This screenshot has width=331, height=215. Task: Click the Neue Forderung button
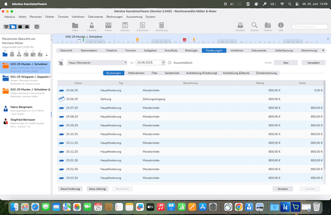(x=70, y=189)
